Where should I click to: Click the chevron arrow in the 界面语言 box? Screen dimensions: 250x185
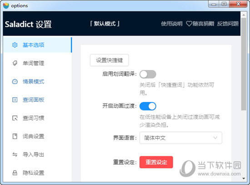215,138
